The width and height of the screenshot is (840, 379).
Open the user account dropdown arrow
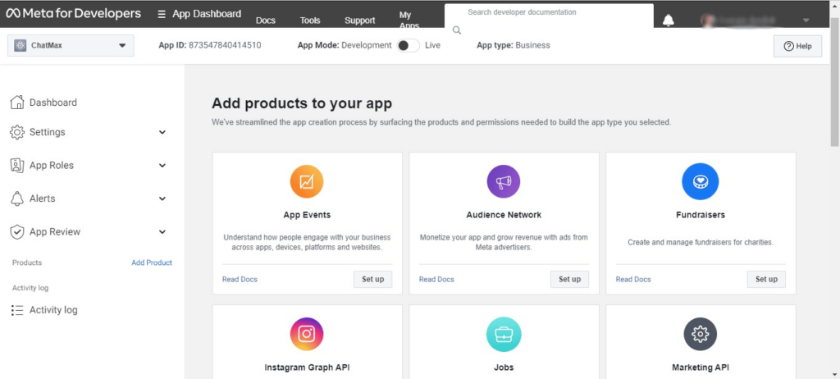806,21
